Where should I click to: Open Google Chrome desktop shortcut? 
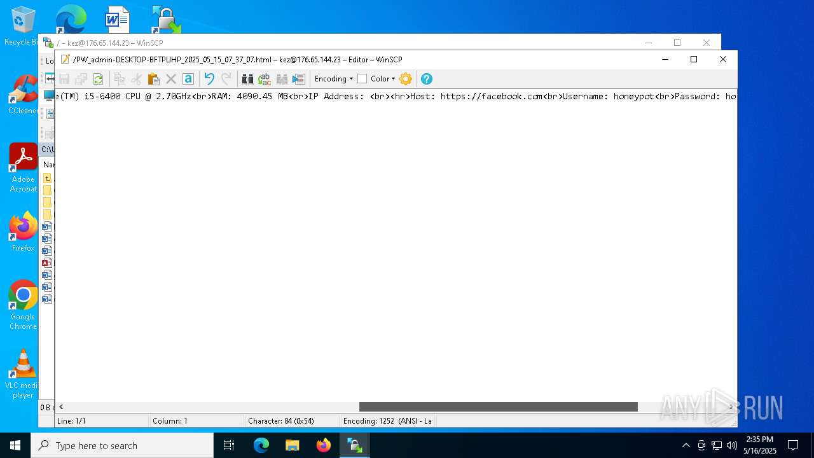(x=23, y=305)
